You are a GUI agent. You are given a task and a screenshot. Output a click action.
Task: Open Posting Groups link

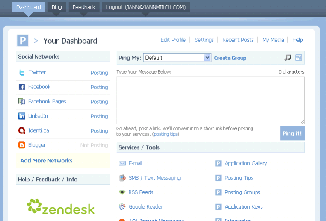point(242,192)
